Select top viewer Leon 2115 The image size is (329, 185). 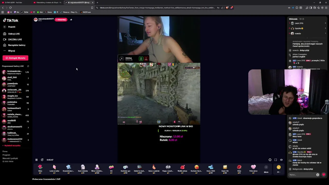(x=307, y=23)
